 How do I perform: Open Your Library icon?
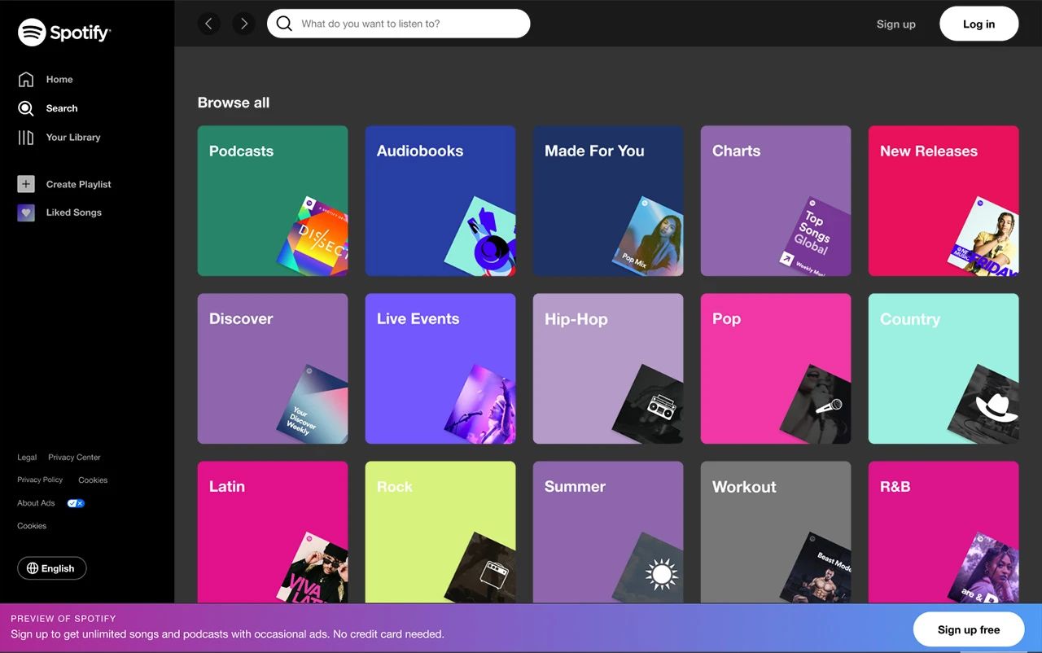click(x=26, y=138)
